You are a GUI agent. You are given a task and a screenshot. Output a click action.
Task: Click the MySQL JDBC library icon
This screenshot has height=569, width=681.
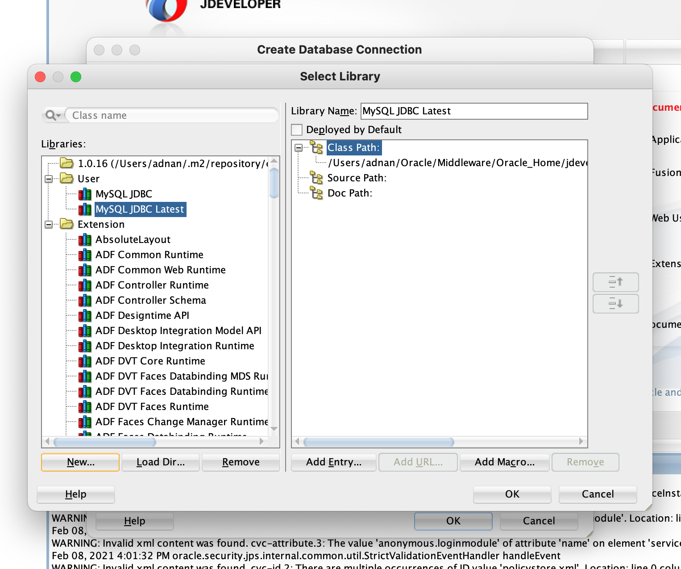[x=85, y=194]
